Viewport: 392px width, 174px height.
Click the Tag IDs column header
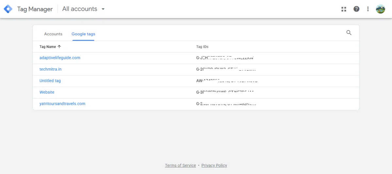[202, 47]
